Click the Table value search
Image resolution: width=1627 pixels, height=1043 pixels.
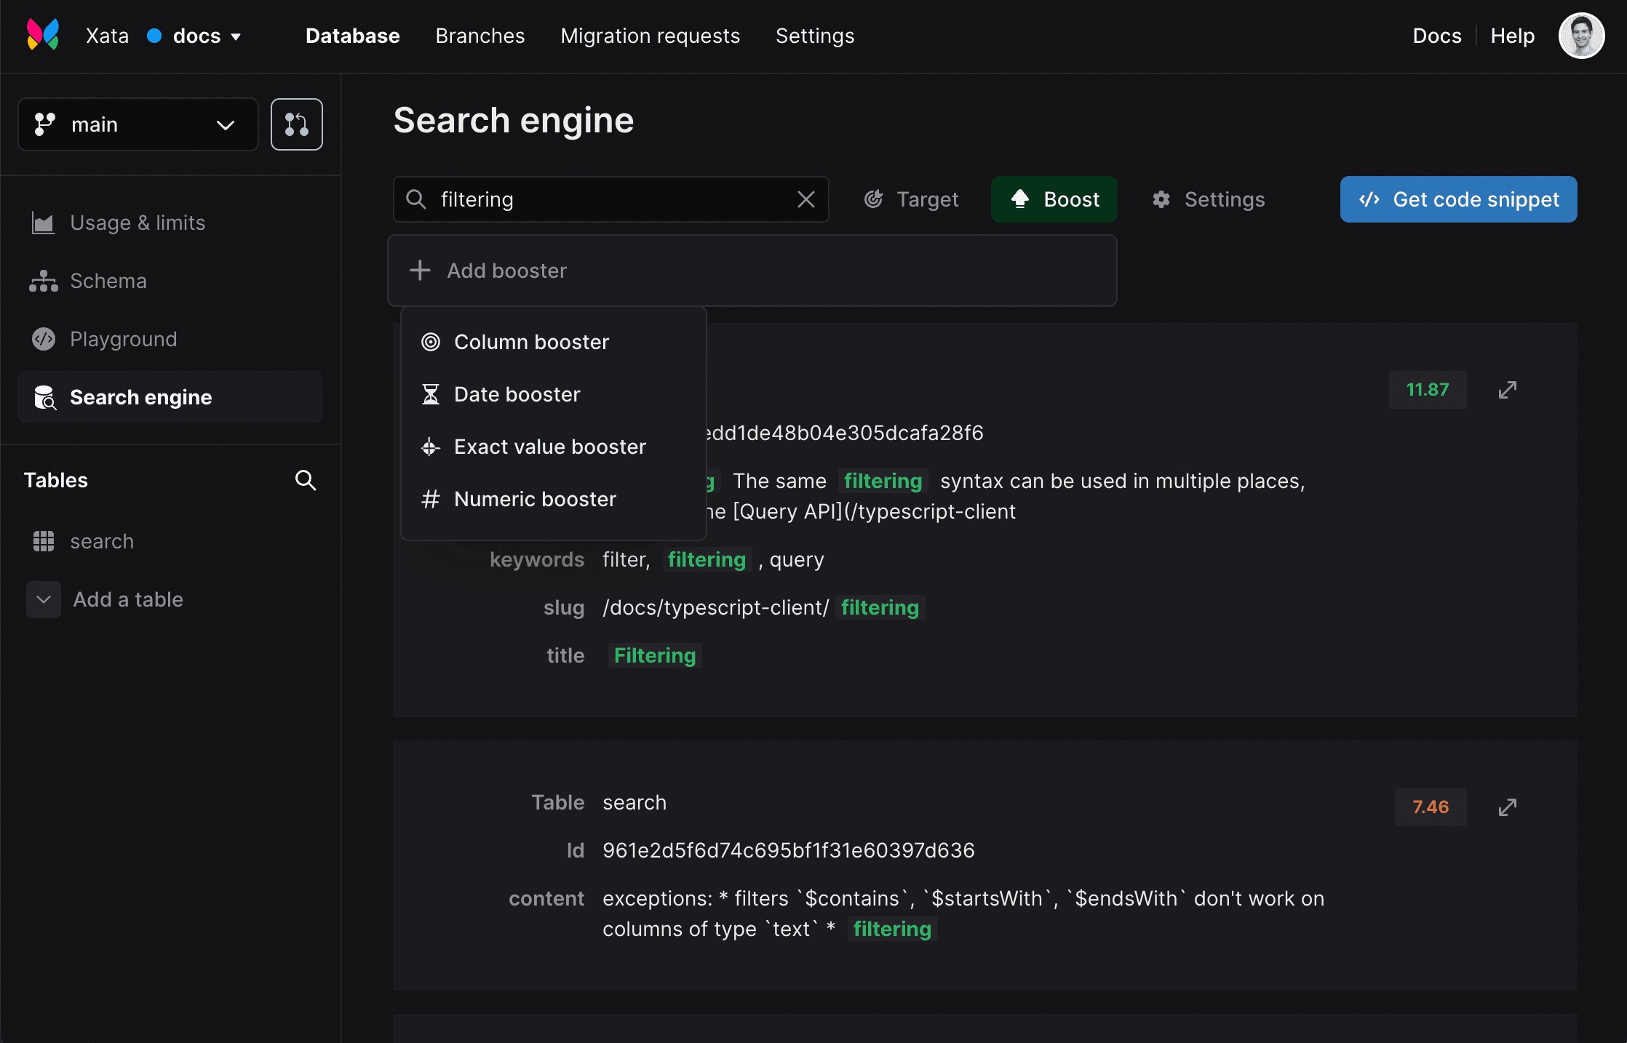635,802
